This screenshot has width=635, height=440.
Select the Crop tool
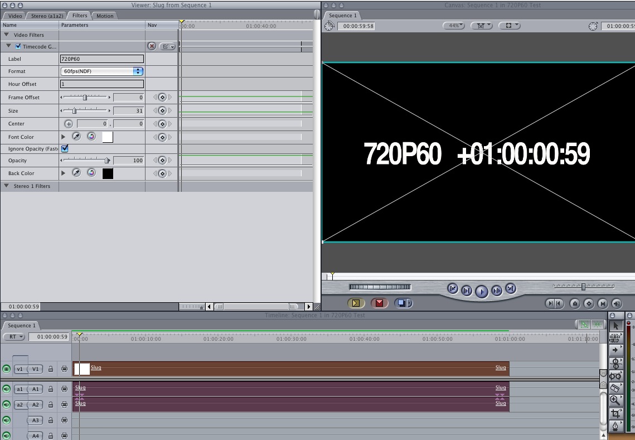point(615,414)
